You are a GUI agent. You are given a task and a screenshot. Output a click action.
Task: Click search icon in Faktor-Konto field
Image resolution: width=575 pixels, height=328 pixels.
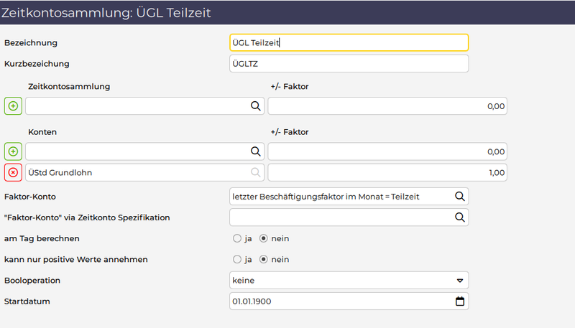(x=459, y=196)
